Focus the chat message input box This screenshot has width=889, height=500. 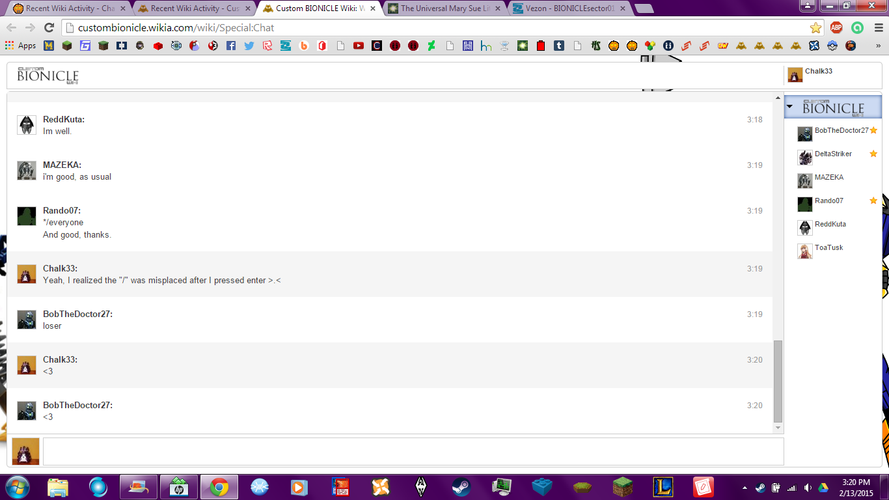413,451
